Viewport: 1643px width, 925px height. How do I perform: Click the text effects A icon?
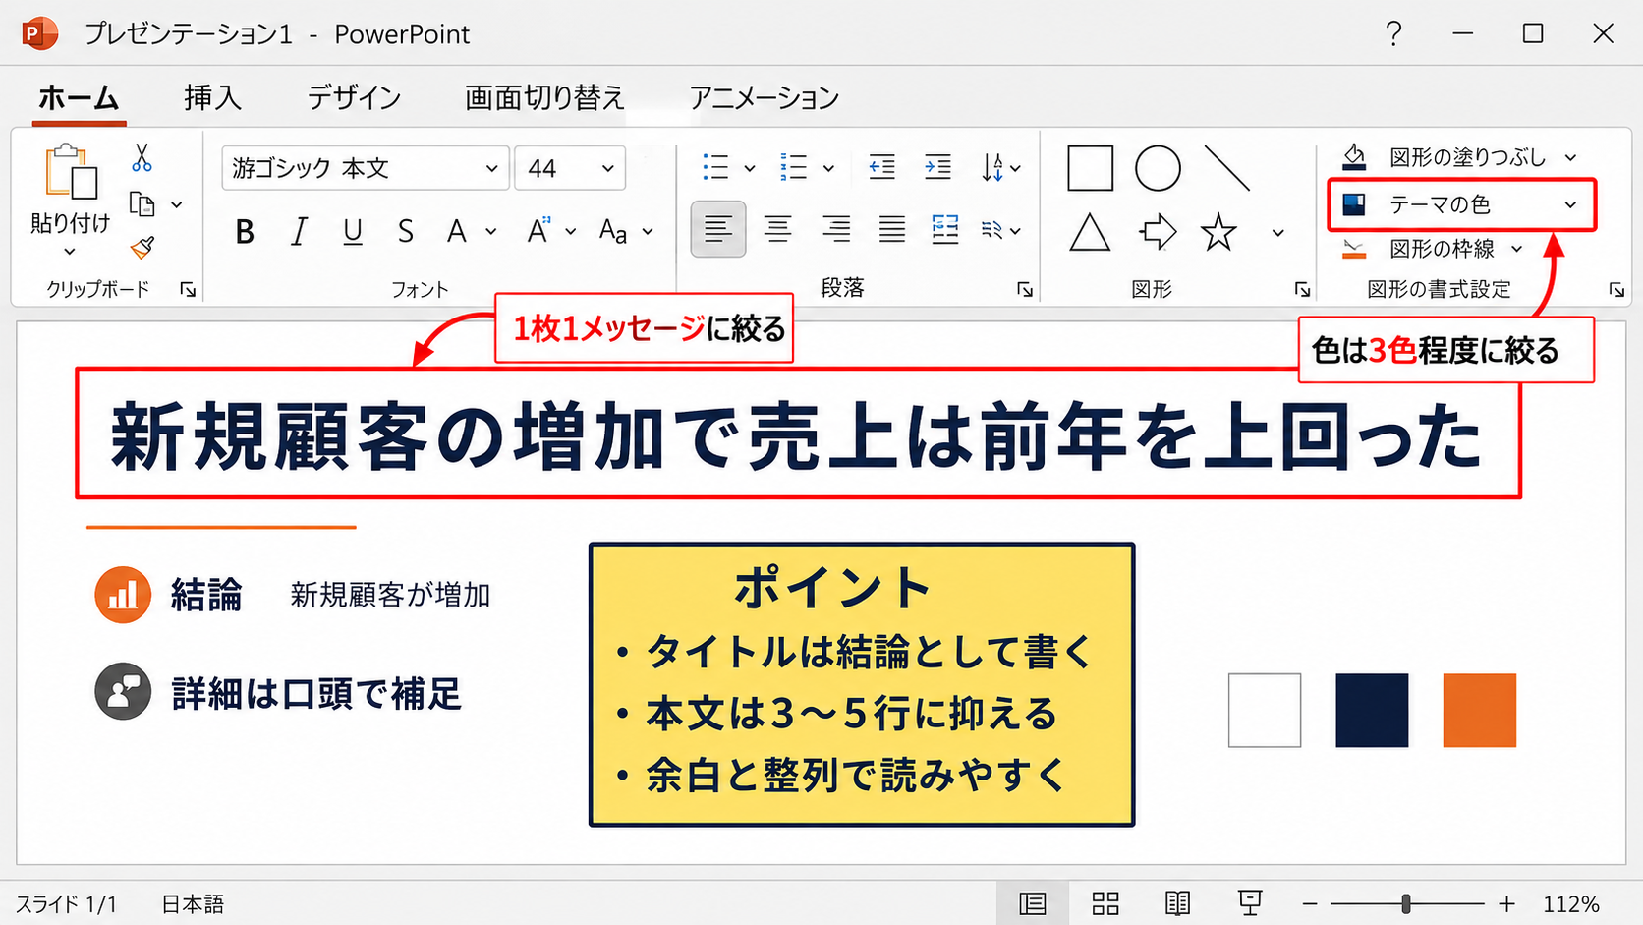tap(538, 231)
